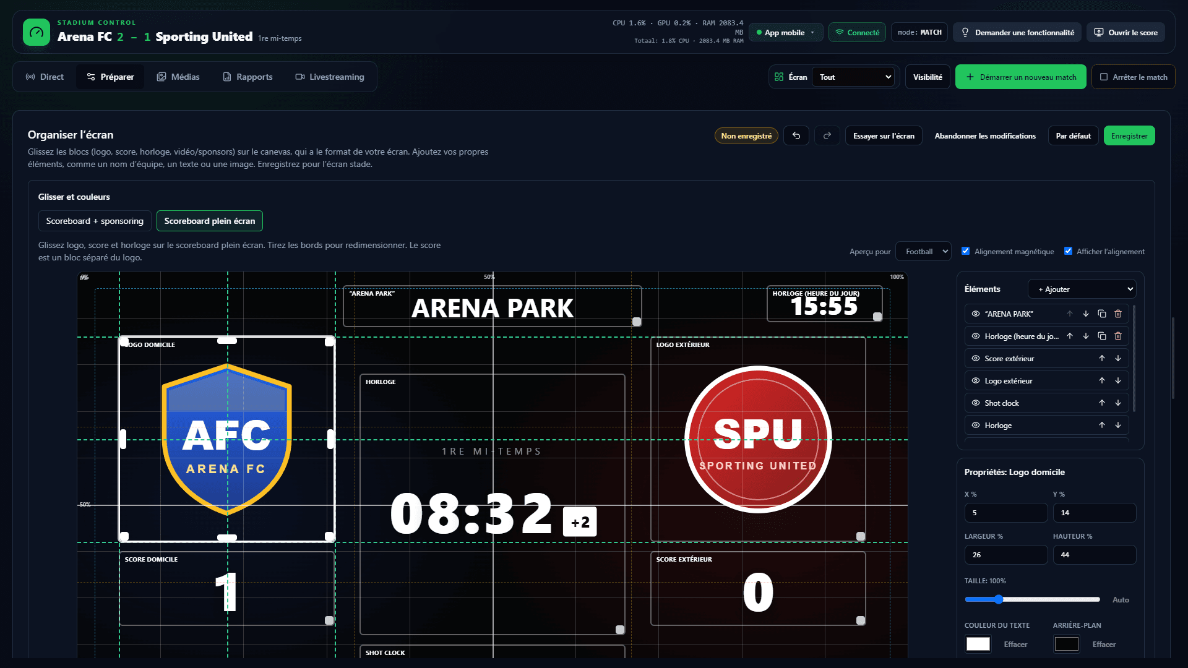The height and width of the screenshot is (668, 1188).
Task: Click the Largeur % input field
Action: [1006, 555]
